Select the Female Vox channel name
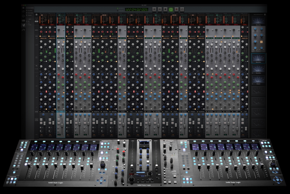290x194 pixels. pos(96,112)
